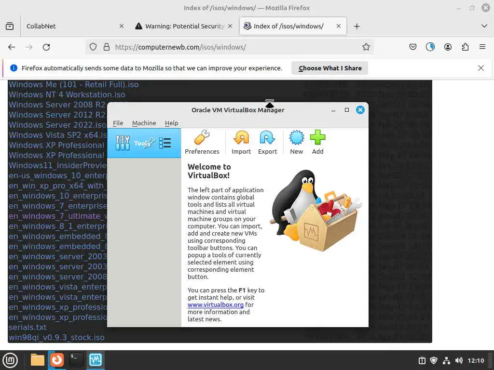Open a new Firefox tab
The width and height of the screenshot is (494, 370).
pyautogui.click(x=357, y=26)
